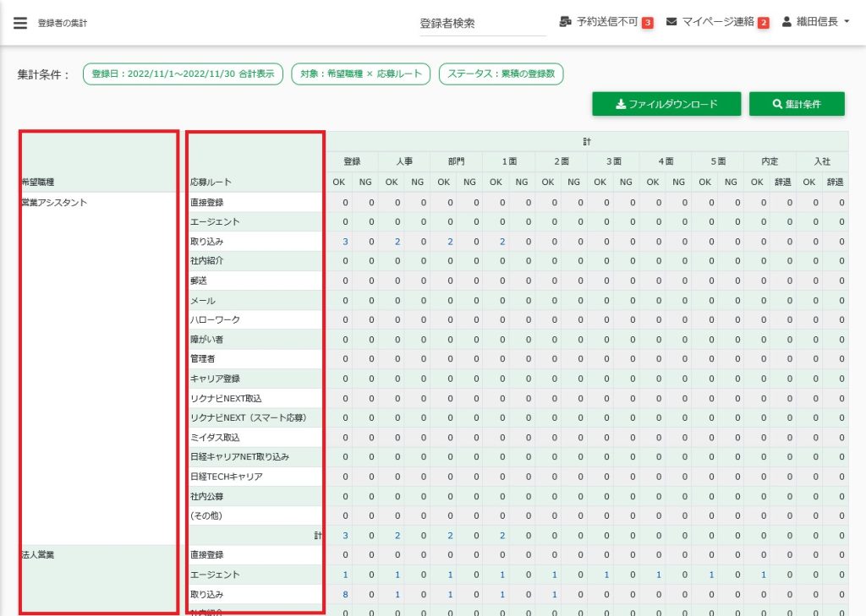Open 営業アシスタント 取り込み 1面 OK count 2

(x=502, y=242)
